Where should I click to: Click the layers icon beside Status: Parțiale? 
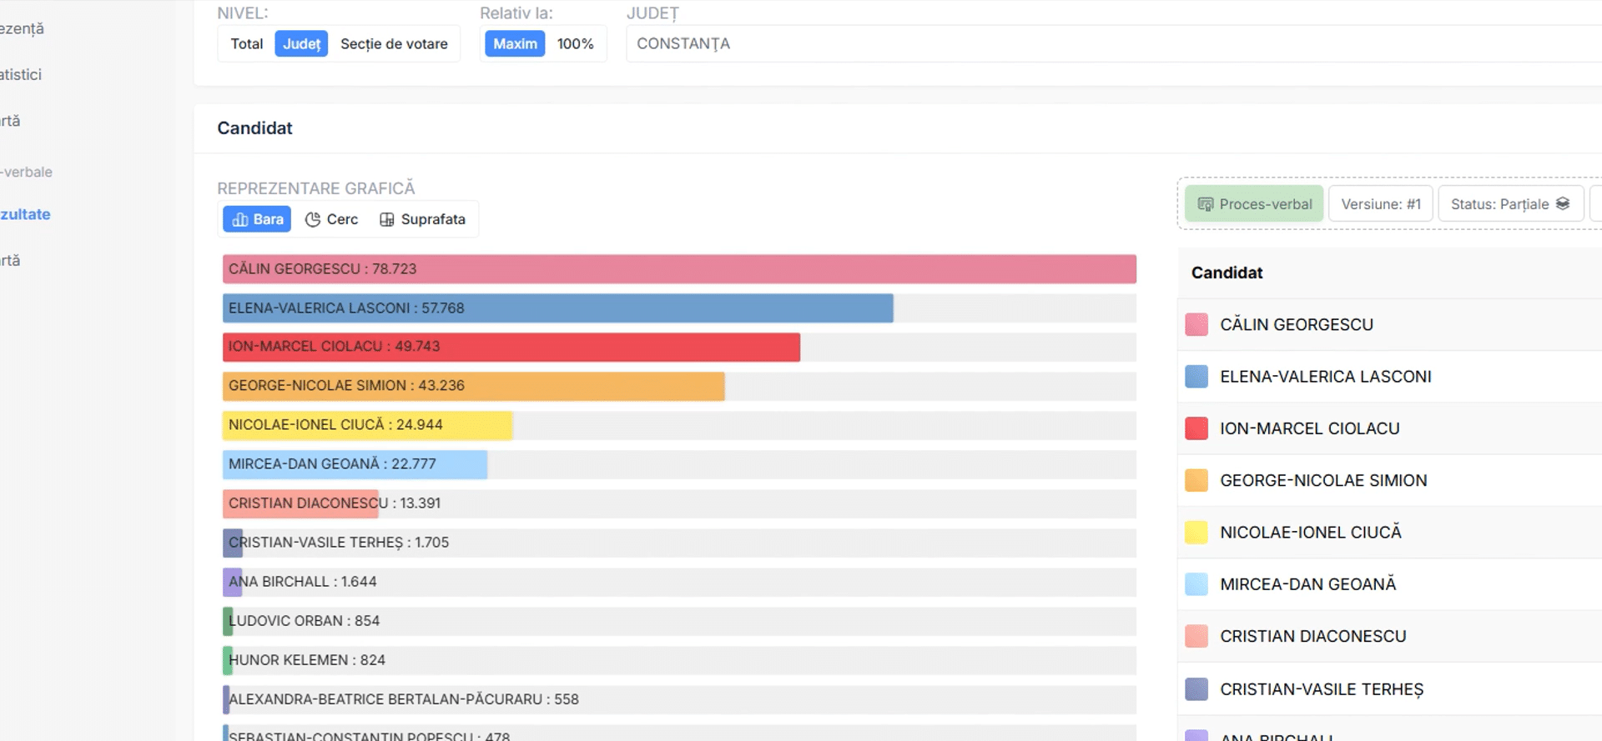[1563, 203]
